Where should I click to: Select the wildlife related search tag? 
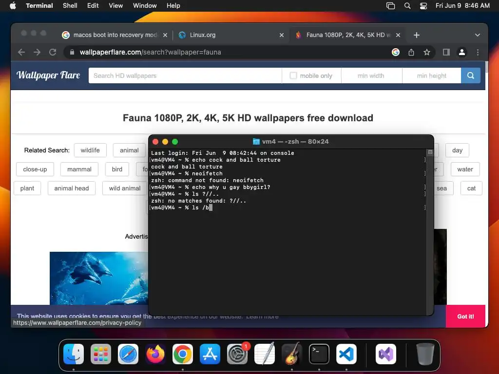pos(90,150)
